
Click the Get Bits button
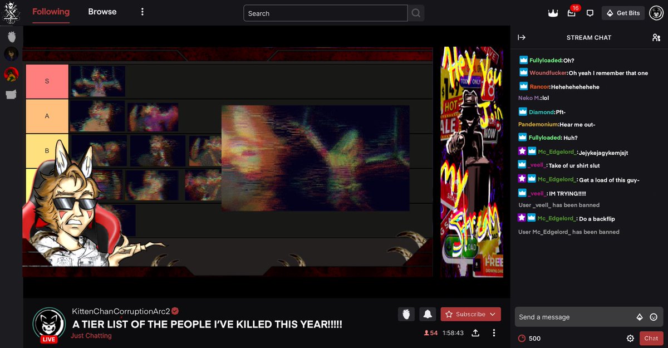(x=622, y=12)
